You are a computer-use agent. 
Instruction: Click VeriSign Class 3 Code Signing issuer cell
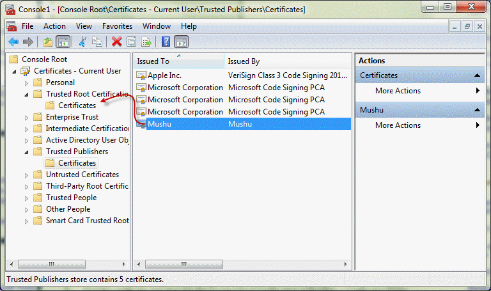click(x=288, y=75)
